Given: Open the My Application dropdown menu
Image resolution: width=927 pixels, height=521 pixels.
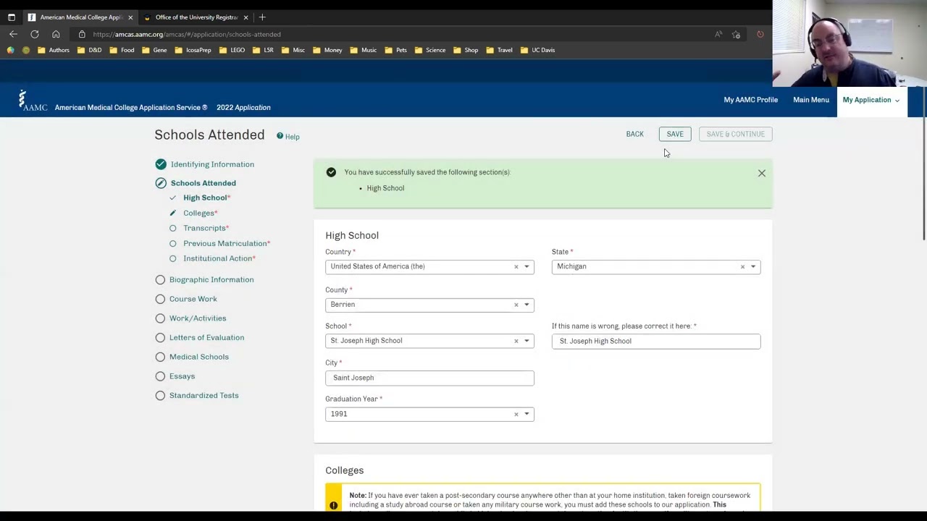Looking at the screenshot, I should pyautogui.click(x=871, y=100).
